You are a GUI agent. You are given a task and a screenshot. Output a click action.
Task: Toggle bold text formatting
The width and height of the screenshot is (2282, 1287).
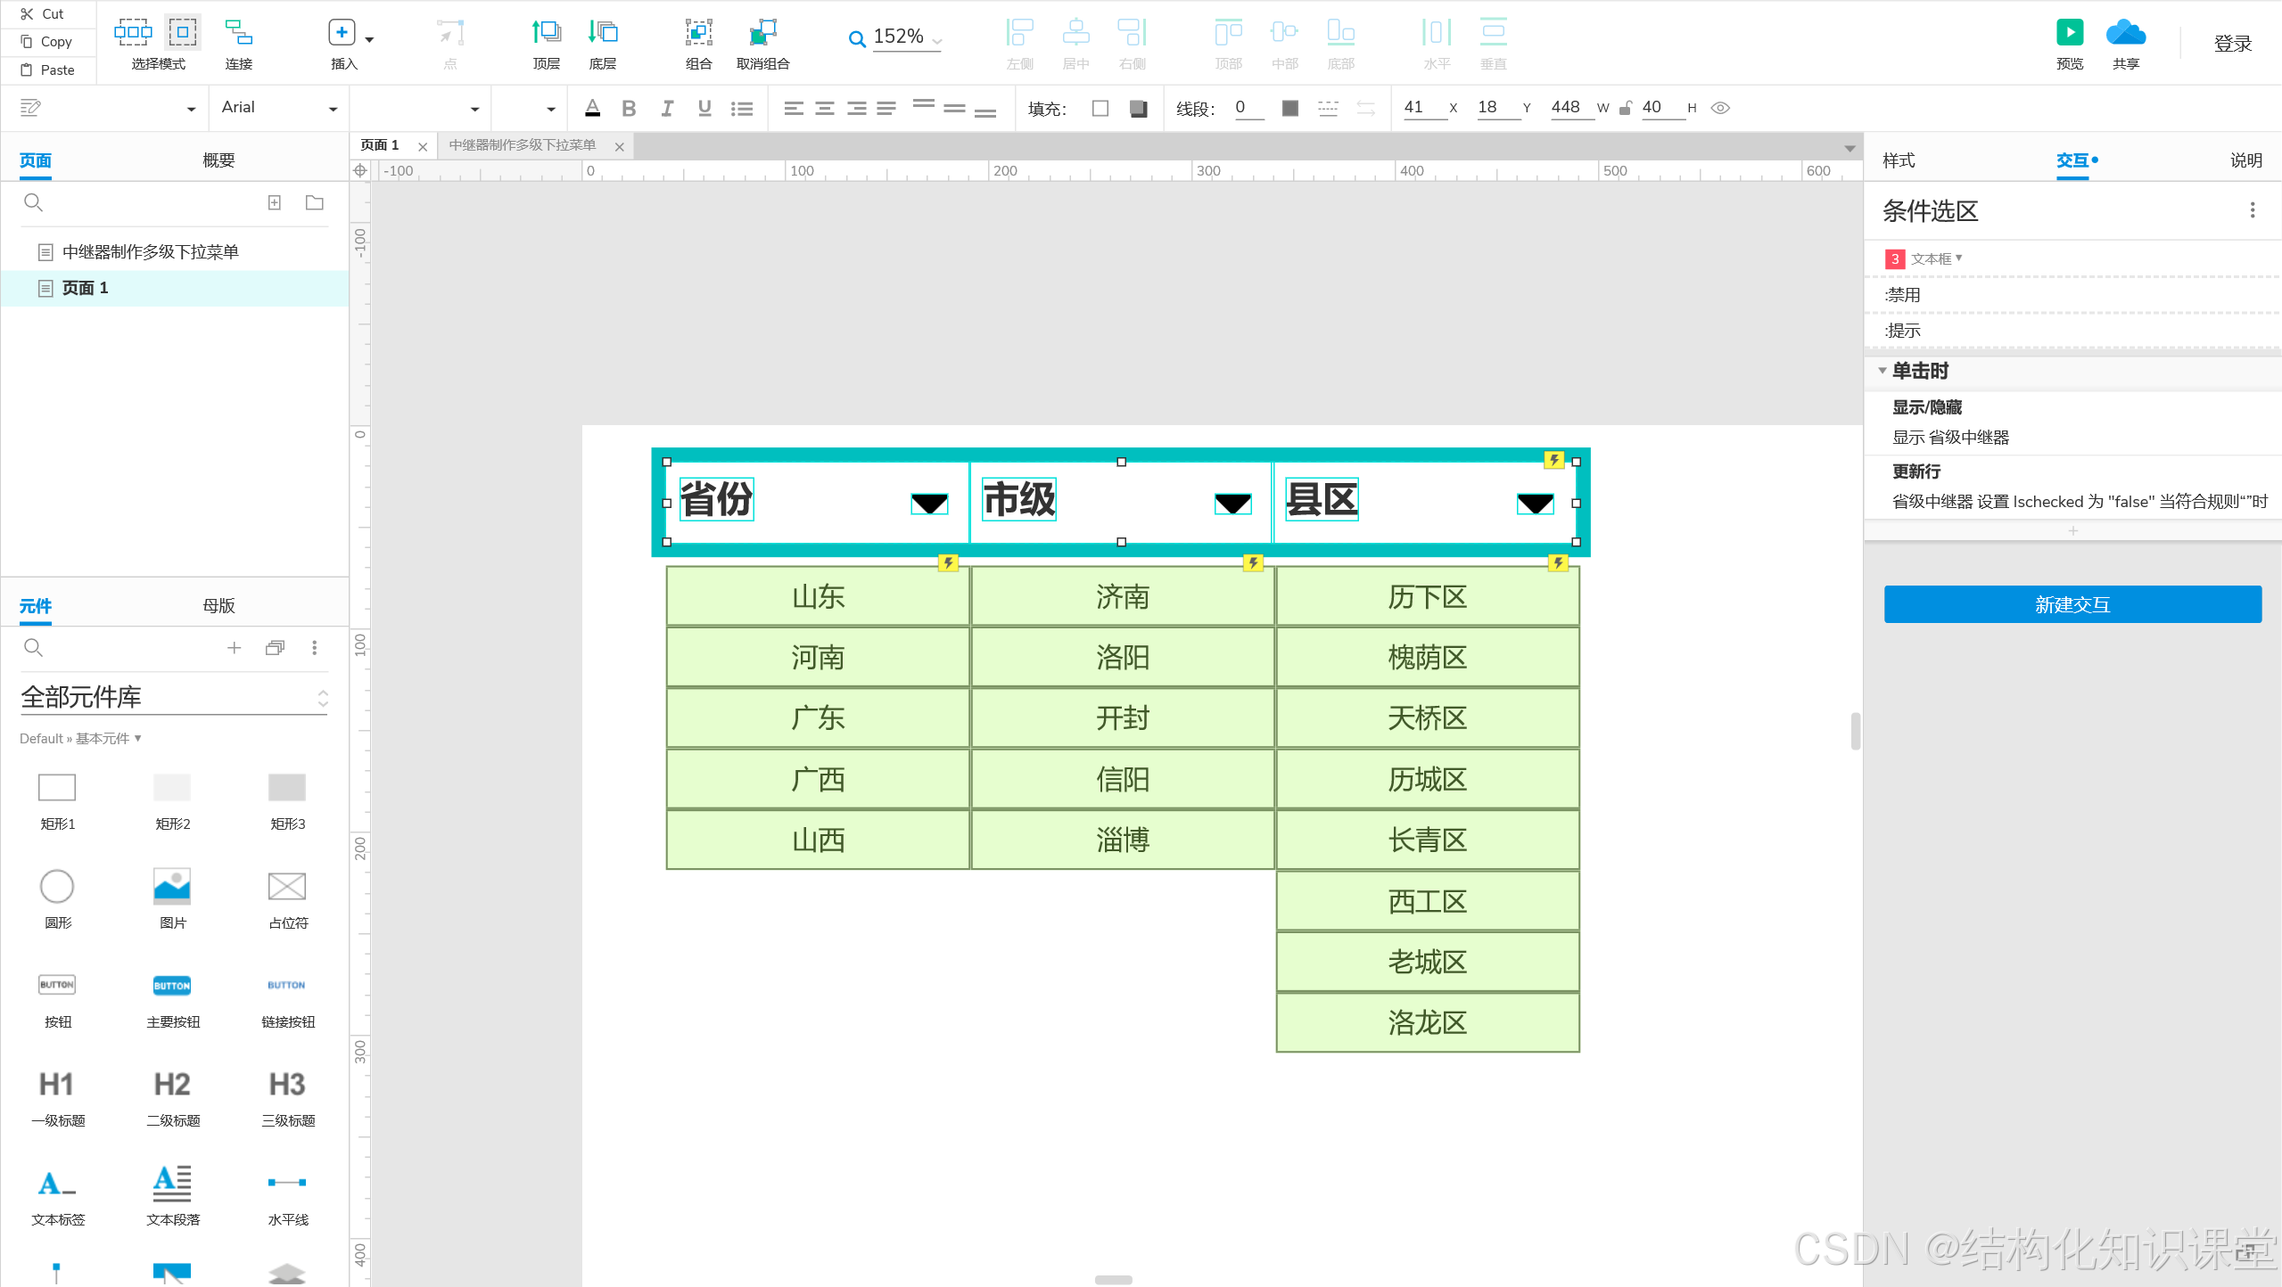(629, 108)
